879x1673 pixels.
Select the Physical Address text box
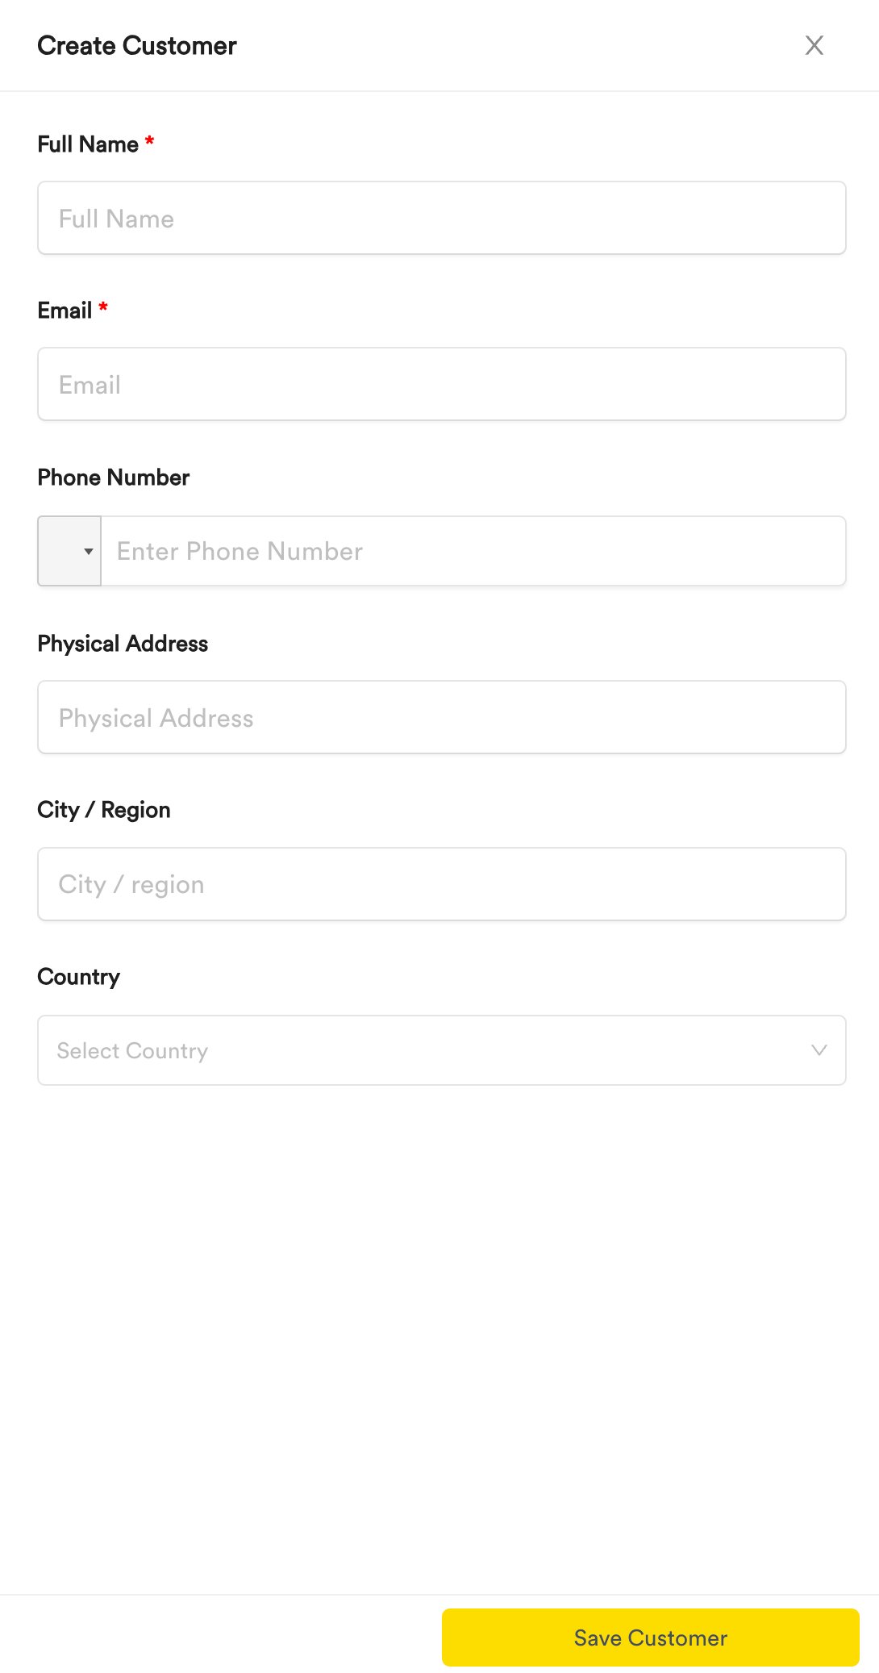pos(442,717)
